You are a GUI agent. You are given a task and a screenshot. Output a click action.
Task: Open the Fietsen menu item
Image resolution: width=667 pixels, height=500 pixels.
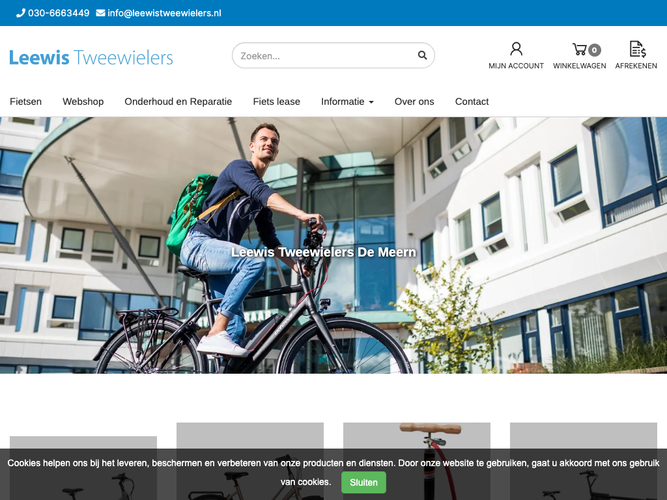point(25,102)
